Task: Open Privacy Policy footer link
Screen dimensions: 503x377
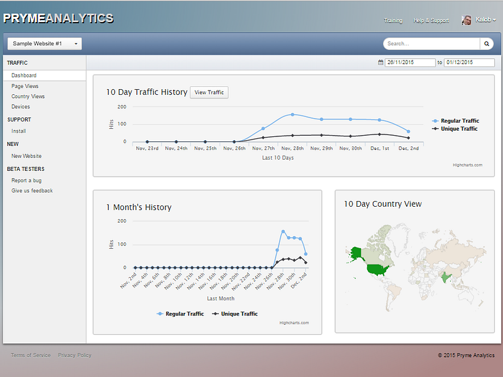Action: pyautogui.click(x=75, y=355)
